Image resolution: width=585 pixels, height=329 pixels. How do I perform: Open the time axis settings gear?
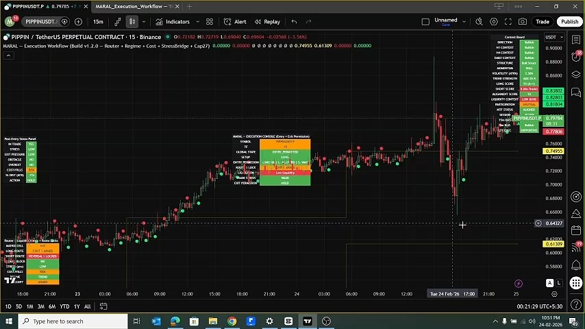[554, 294]
